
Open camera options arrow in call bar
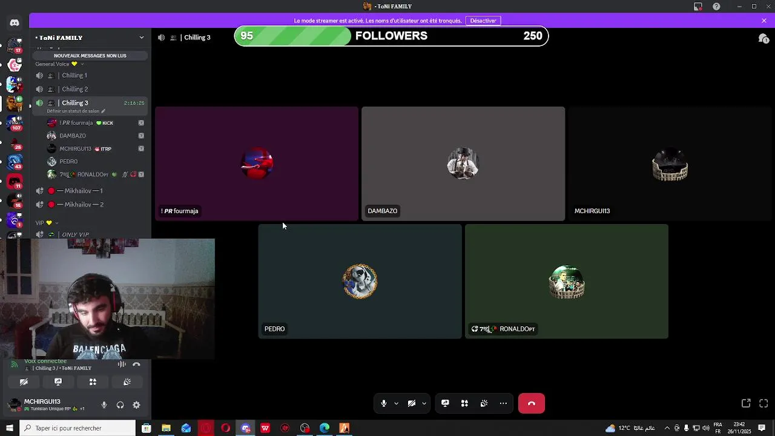click(424, 403)
